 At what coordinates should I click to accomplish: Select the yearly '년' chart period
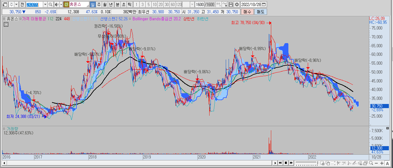coord(111,4)
